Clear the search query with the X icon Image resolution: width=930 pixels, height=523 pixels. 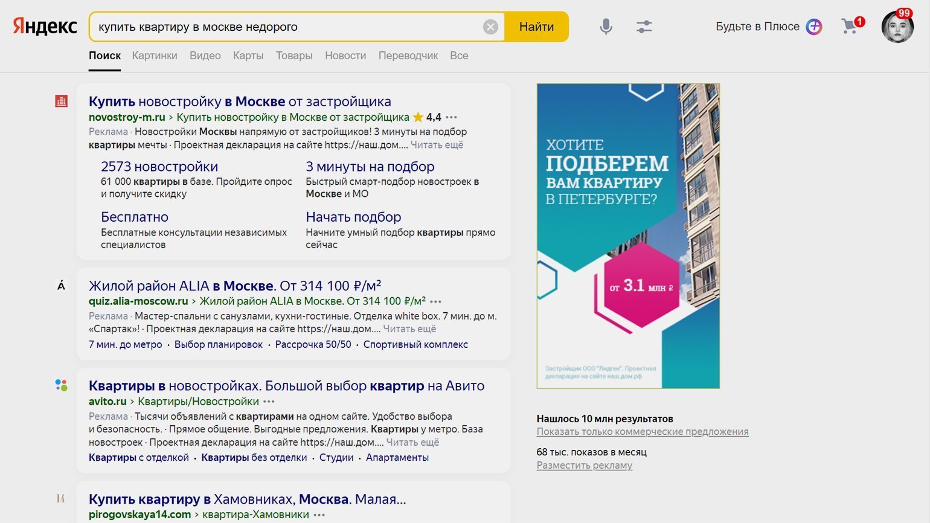(490, 27)
